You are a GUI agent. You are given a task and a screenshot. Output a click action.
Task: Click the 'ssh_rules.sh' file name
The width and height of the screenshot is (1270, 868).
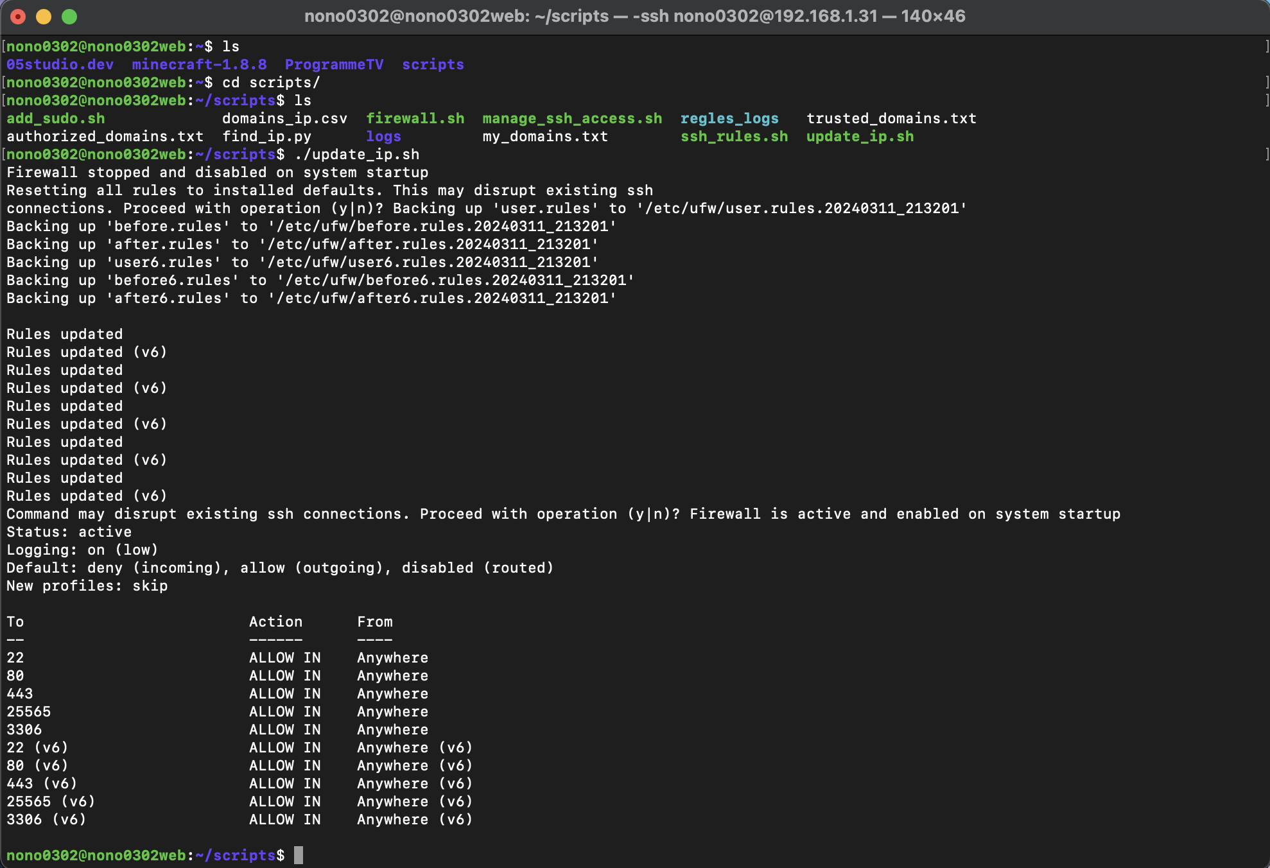pyautogui.click(x=735, y=136)
